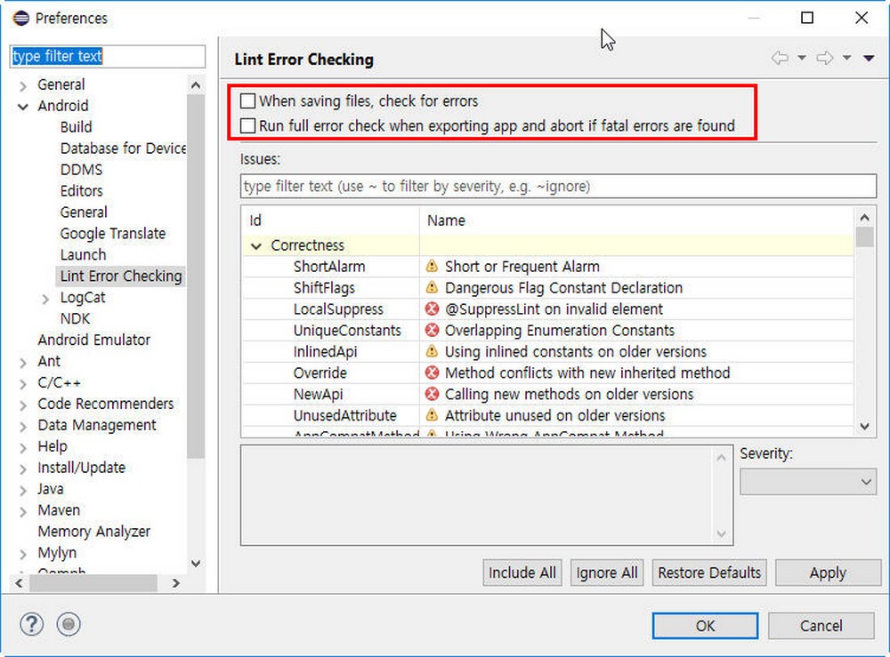Viewport: 890px width, 657px height.
Task: Click the error icon beside NewApi
Action: [x=434, y=394]
